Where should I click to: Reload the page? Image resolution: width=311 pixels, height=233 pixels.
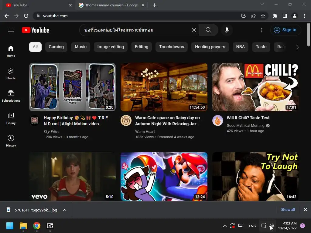click(x=26, y=16)
